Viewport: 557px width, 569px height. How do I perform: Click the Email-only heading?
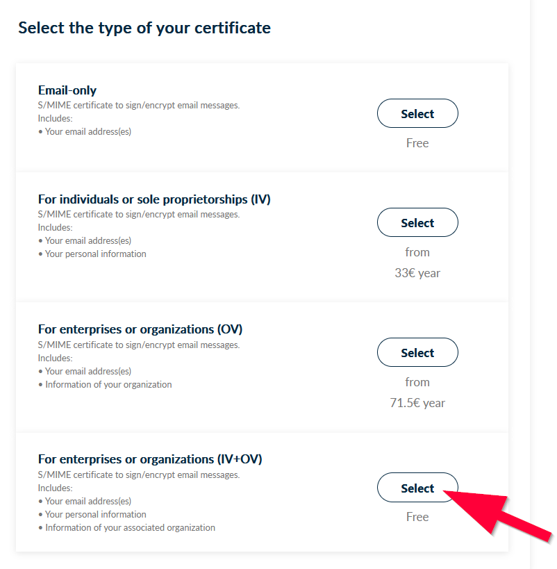coord(67,90)
